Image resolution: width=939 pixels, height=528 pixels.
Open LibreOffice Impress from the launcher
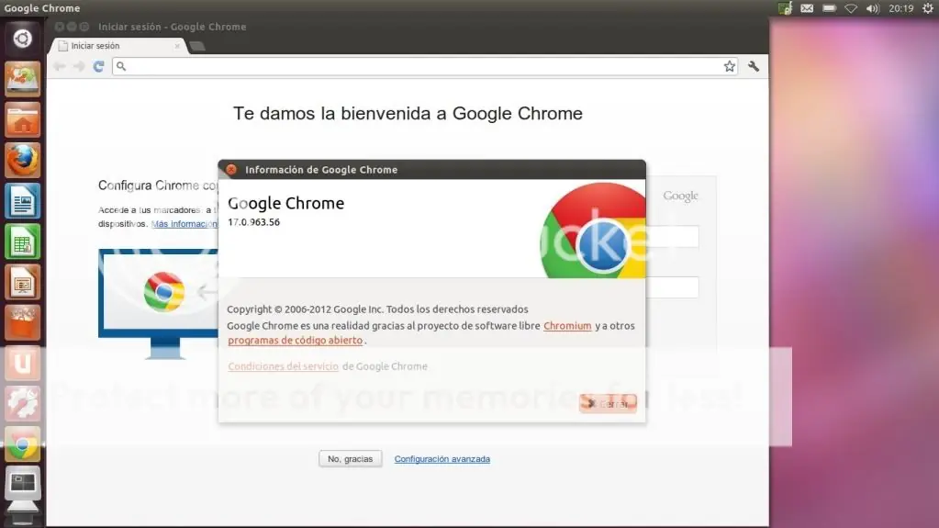tap(23, 282)
